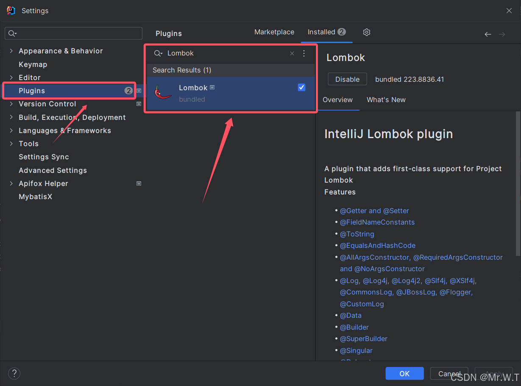Click the IntelliJ logo in title bar
Image resolution: width=521 pixels, height=386 pixels.
click(x=11, y=11)
